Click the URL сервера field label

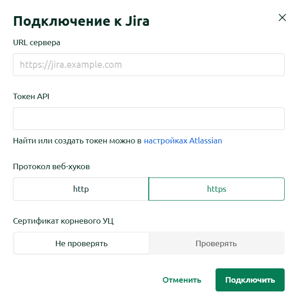pyautogui.click(x=36, y=42)
